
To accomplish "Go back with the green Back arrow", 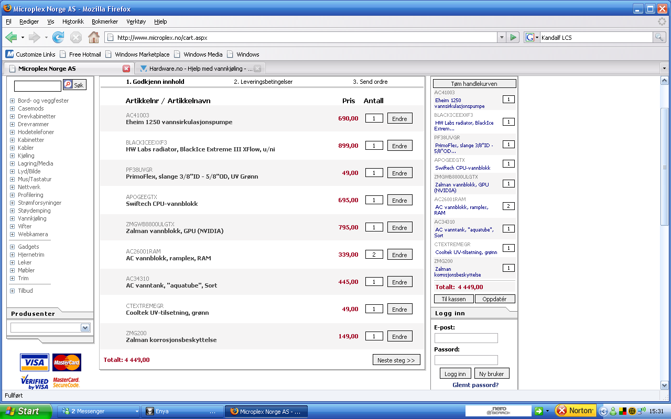I will pos(11,37).
